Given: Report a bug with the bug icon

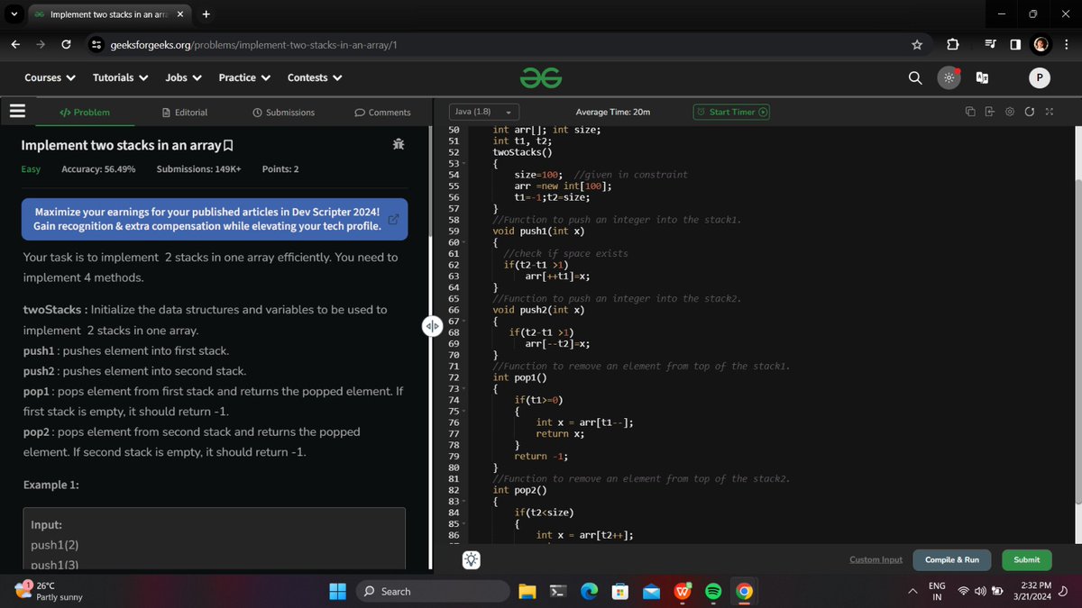Looking at the screenshot, I should pos(399,145).
